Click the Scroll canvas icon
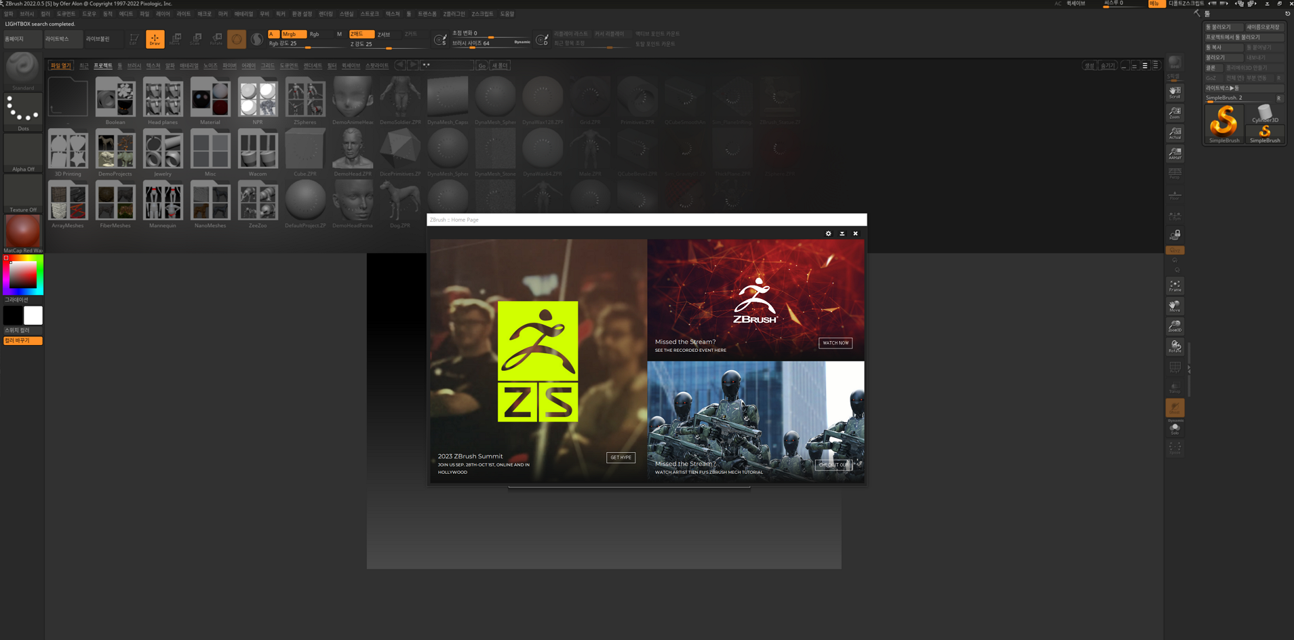1294x640 pixels. [x=1175, y=92]
